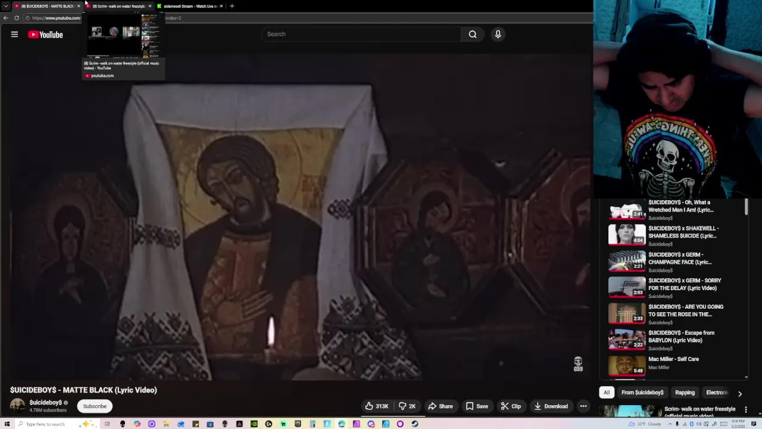Play 'ARE YOU GOING TO SEE THE ROSE' thumbnail
This screenshot has width=762, height=429.
pos(627,313)
